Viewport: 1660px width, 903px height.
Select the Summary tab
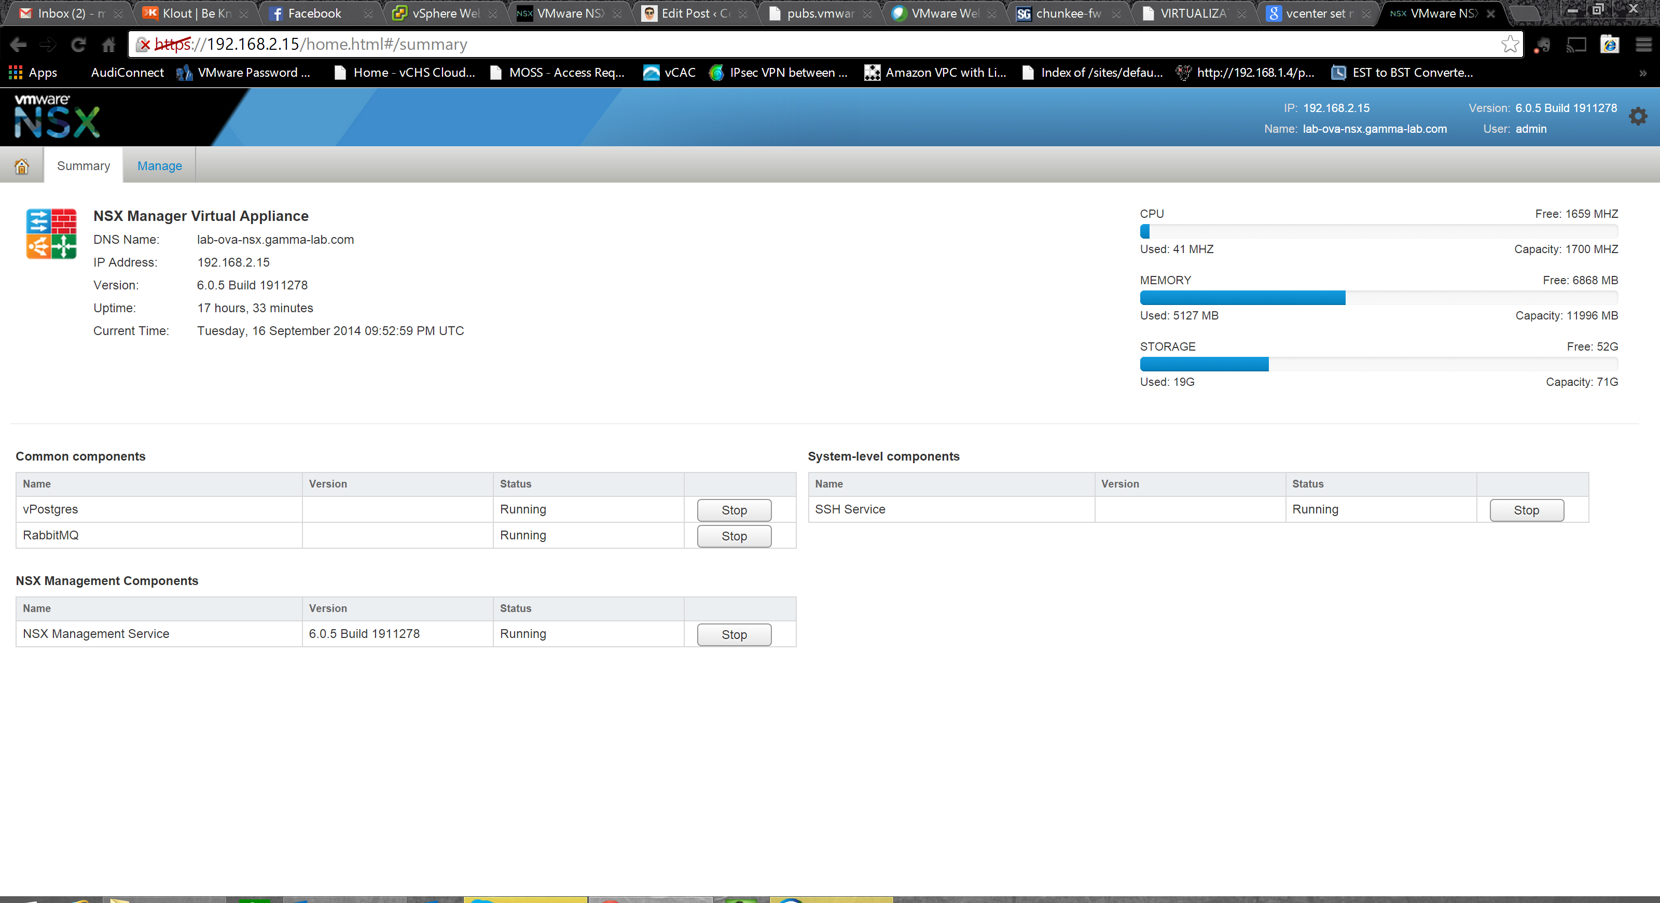click(x=83, y=166)
